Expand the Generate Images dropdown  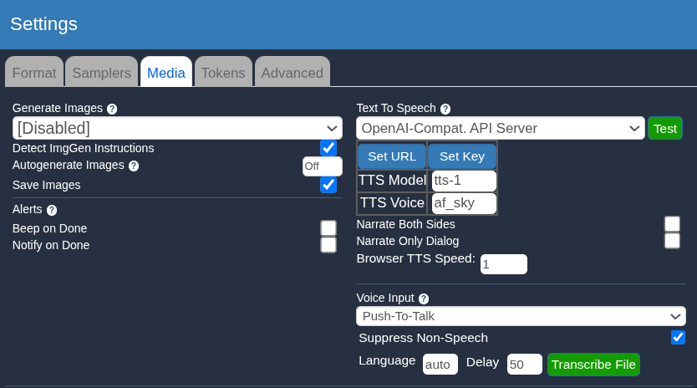coord(177,128)
